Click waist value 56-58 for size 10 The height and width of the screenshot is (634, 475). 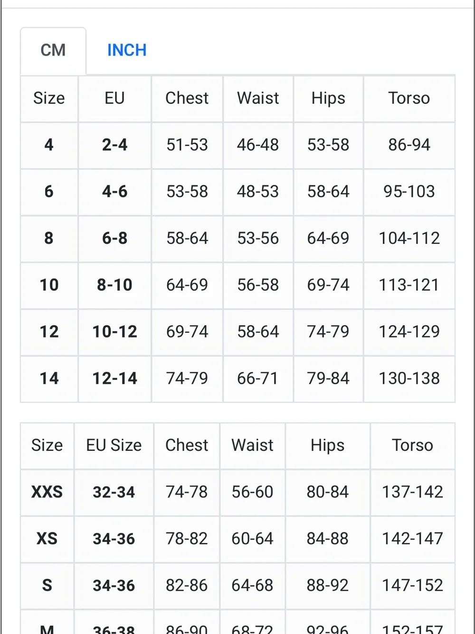point(258,285)
